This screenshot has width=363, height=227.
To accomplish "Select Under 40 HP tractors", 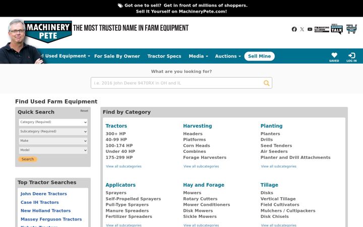I will [x=120, y=151].
